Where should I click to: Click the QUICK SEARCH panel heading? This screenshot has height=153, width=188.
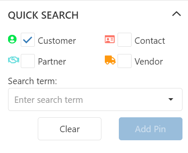43,15
